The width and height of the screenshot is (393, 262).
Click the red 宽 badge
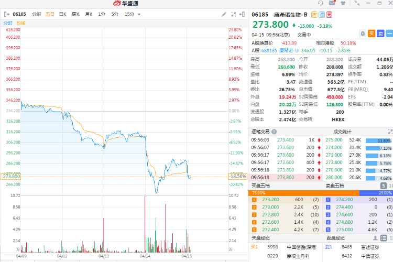coord(329,15)
